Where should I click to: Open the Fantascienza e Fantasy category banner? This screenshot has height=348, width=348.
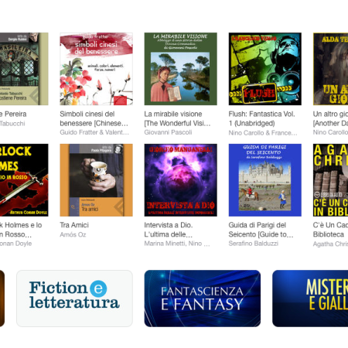(x=203, y=299)
